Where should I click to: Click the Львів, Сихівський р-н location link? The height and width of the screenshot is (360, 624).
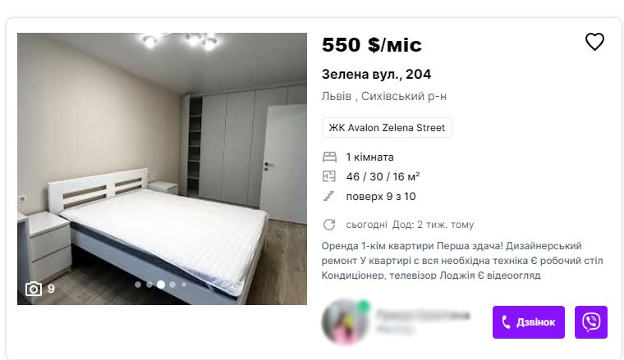click(384, 96)
